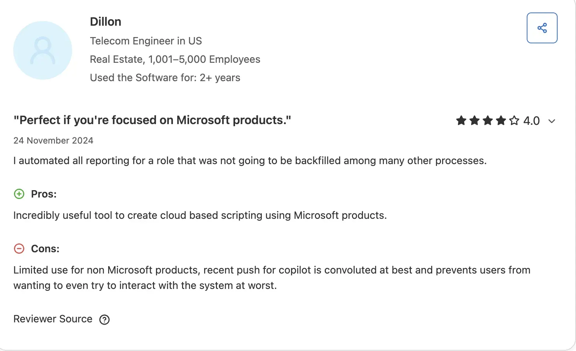Click the empty fifth rating star
Screen dimensions: 576x351
pos(514,120)
